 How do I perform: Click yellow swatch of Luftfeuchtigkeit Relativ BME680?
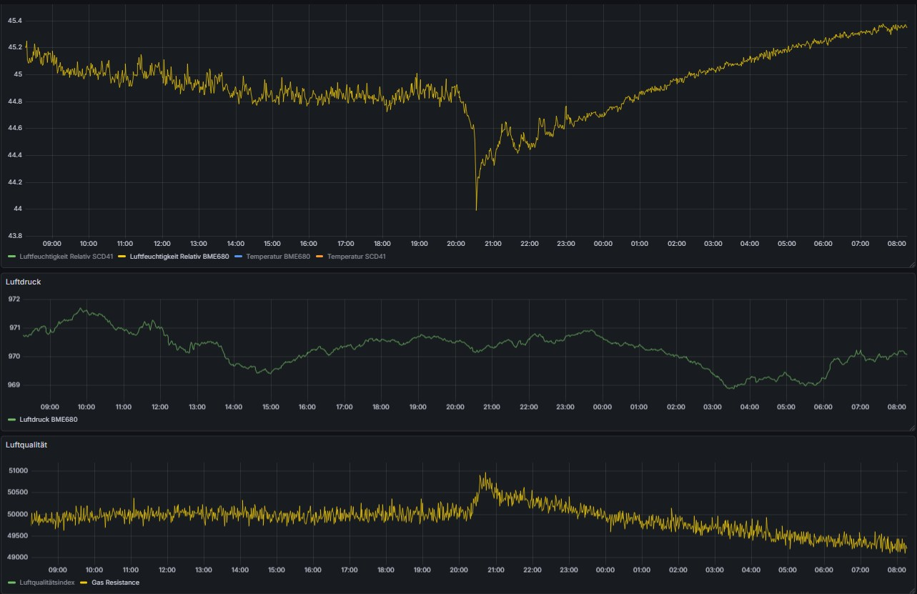coord(122,256)
